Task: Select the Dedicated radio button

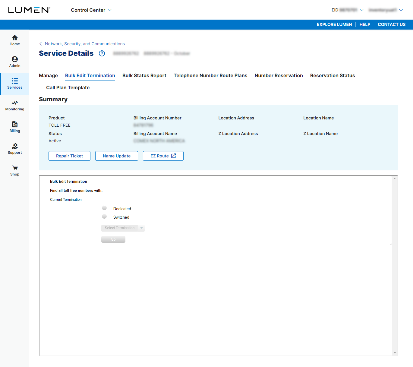Action: coord(104,208)
